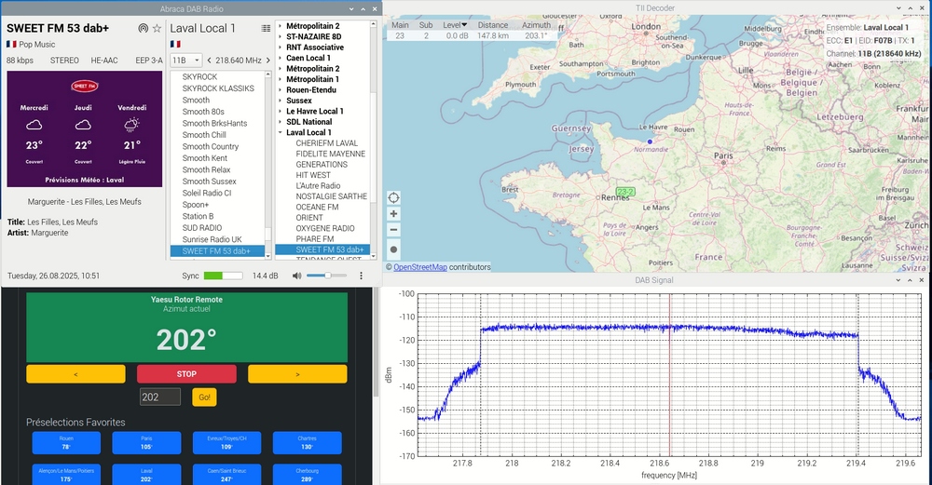Viewport: 932px width, 485px height.
Task: Select Soleil Radio CI in the station list
Action: (x=206, y=193)
